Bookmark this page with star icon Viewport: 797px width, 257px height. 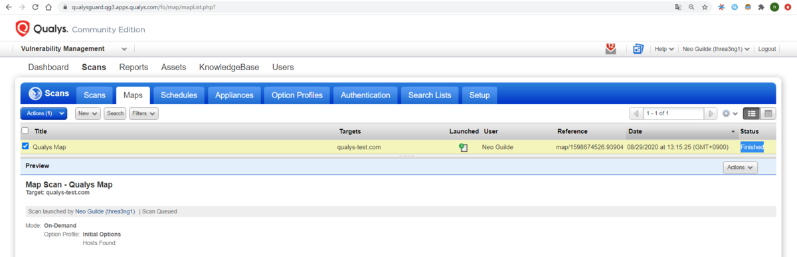(704, 7)
